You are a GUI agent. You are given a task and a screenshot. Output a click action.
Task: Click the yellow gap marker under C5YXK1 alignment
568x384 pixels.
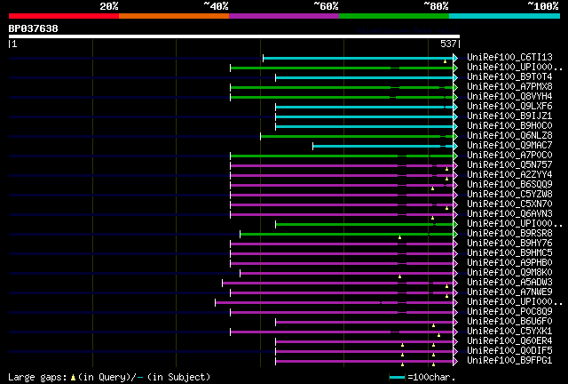[x=438, y=335]
